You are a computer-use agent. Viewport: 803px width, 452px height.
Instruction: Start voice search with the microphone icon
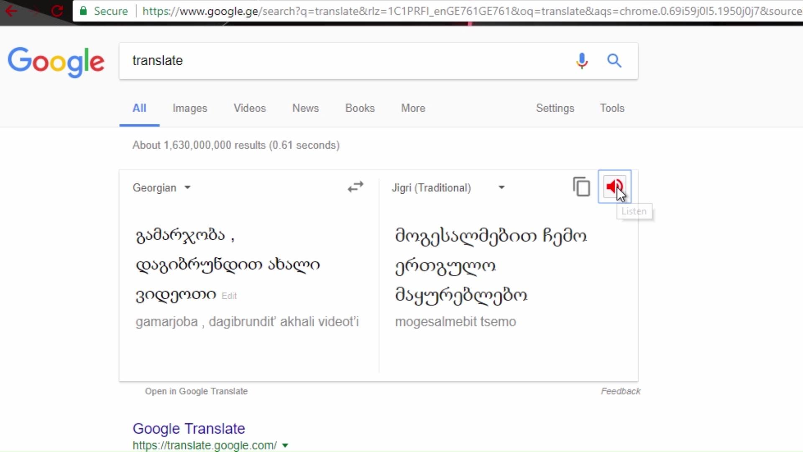(x=582, y=61)
